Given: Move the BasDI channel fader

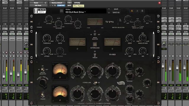Looking at the screenshot, I should (4, 76).
